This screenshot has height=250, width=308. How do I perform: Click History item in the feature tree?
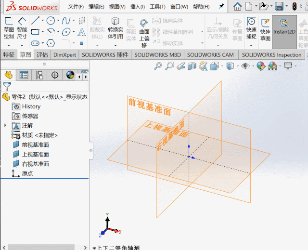click(31, 106)
